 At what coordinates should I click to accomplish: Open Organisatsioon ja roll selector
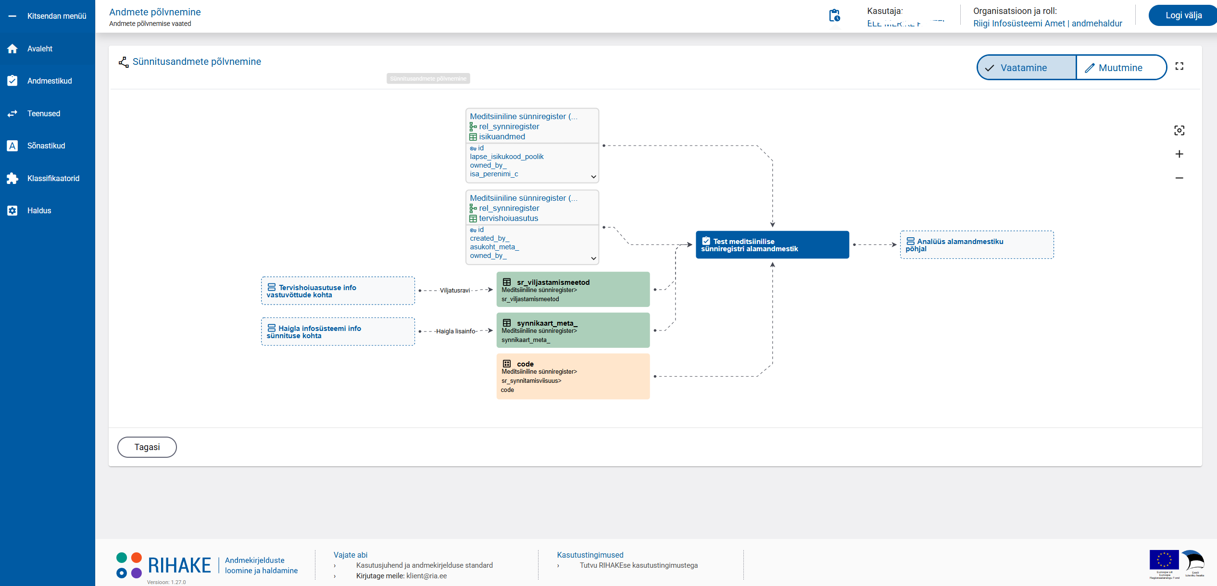click(1047, 24)
